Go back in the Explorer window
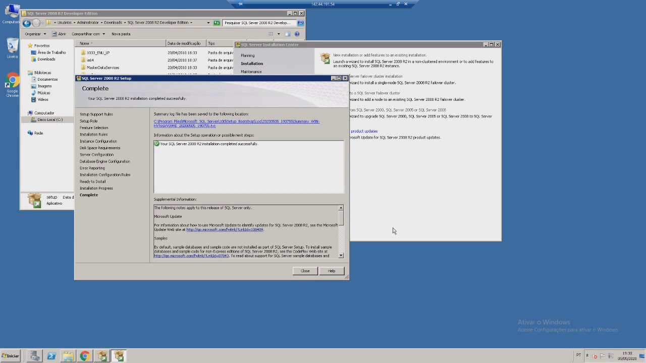 [x=27, y=23]
